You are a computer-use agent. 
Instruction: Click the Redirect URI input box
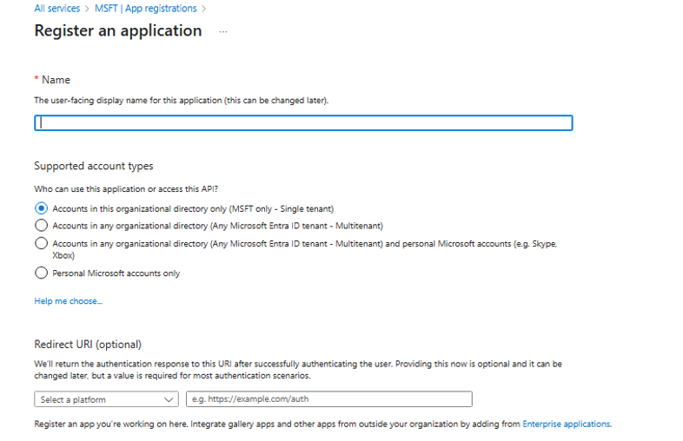coord(329,399)
